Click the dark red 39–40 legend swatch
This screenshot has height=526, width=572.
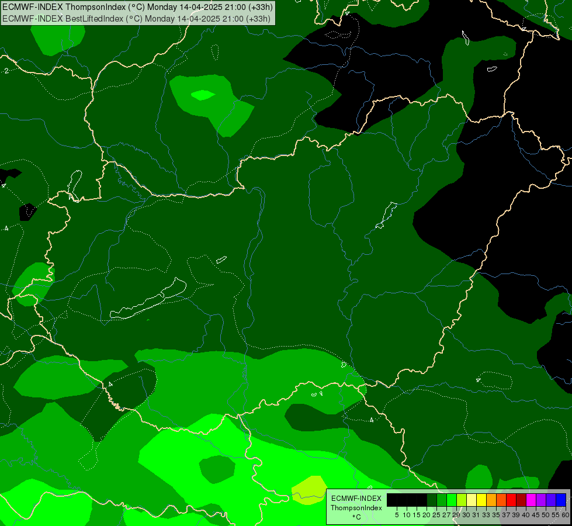(x=521, y=500)
